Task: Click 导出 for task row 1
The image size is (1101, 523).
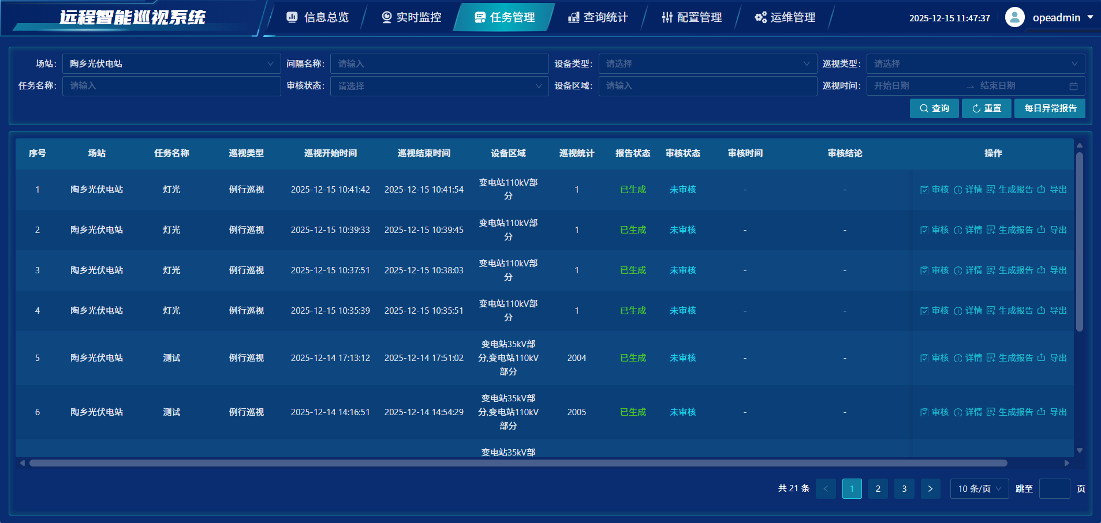Action: (x=1052, y=190)
